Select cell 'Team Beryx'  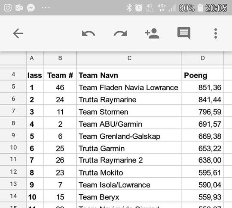tap(129, 196)
